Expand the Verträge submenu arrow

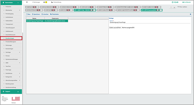pyautogui.click(x=20, y=52)
